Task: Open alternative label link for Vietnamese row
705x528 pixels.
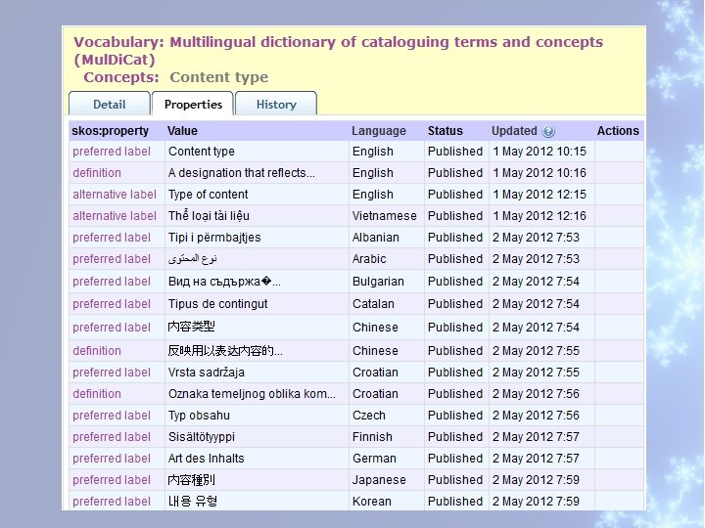Action: 115,216
